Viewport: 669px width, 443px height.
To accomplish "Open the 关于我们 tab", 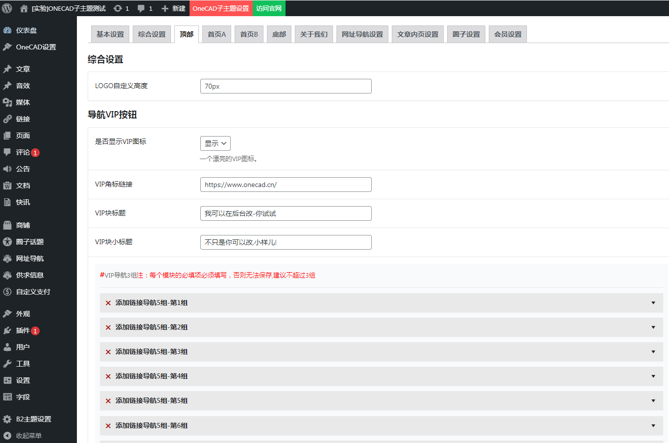I will coord(314,34).
